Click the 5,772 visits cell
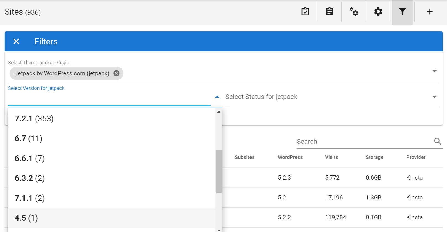This screenshot has height=232, width=447. (x=332, y=178)
